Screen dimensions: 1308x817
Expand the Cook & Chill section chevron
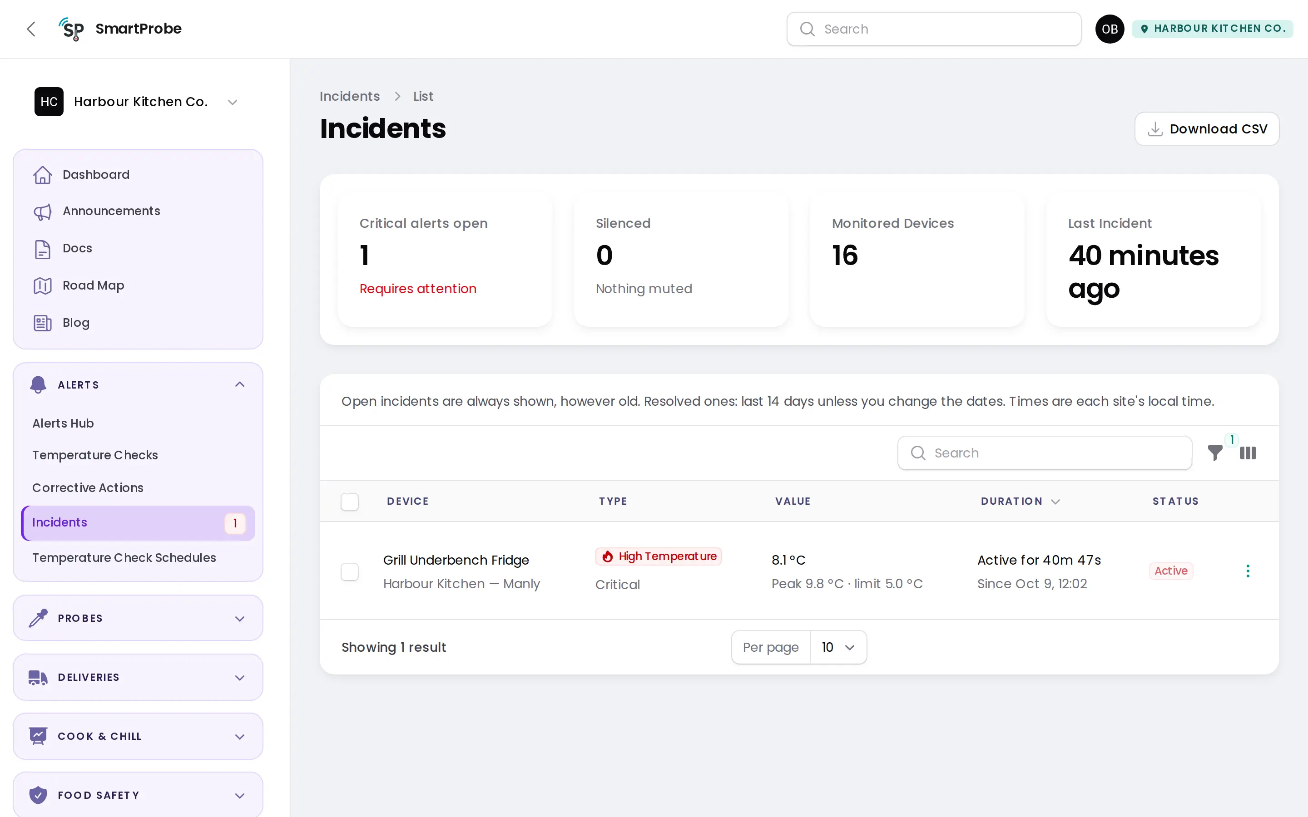point(240,737)
